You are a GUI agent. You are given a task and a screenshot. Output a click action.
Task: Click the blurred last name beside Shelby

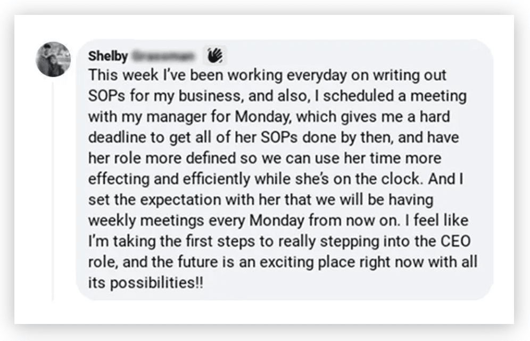click(x=163, y=56)
